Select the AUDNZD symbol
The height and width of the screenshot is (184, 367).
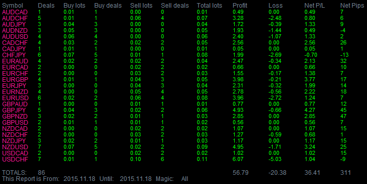tap(15, 30)
